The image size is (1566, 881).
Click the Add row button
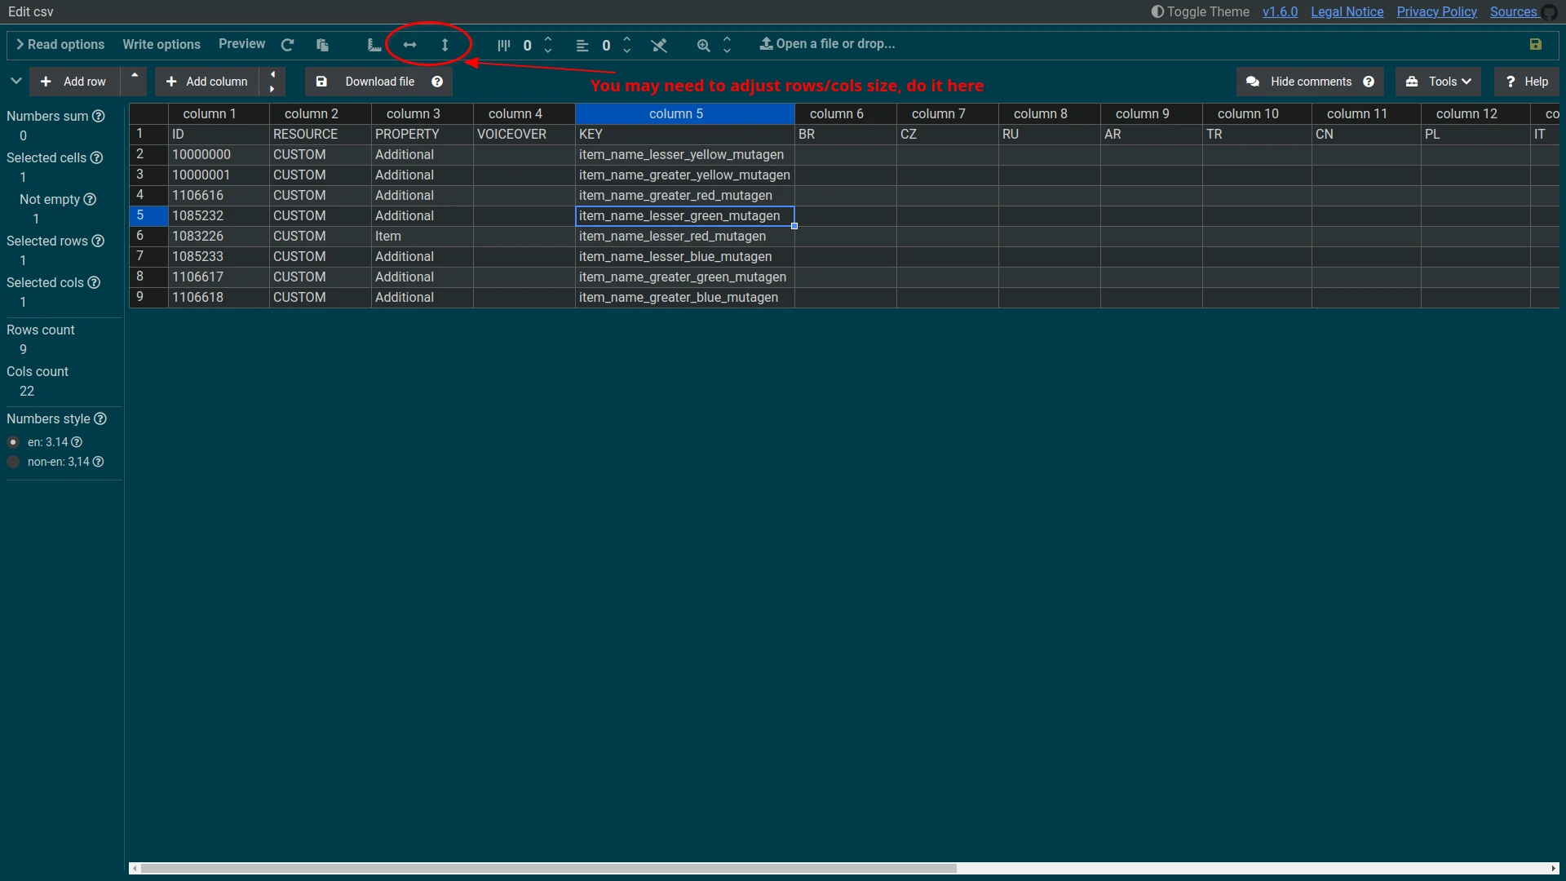point(75,82)
